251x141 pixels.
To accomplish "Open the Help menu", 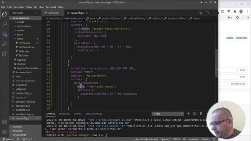I will (61, 7).
